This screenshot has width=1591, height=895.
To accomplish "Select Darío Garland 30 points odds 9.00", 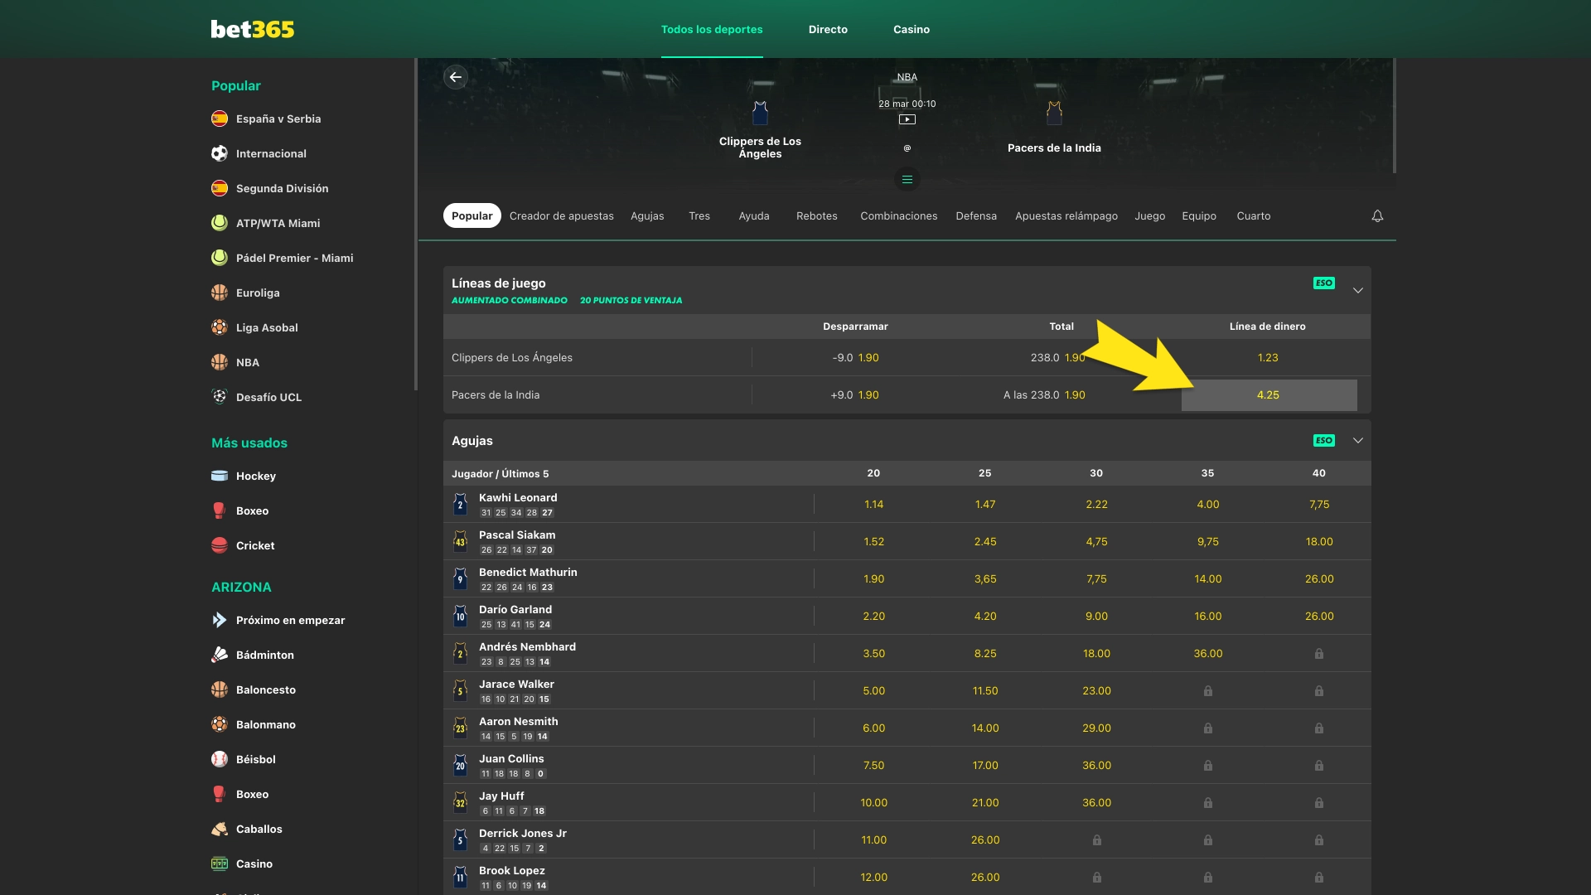I will point(1096,616).
